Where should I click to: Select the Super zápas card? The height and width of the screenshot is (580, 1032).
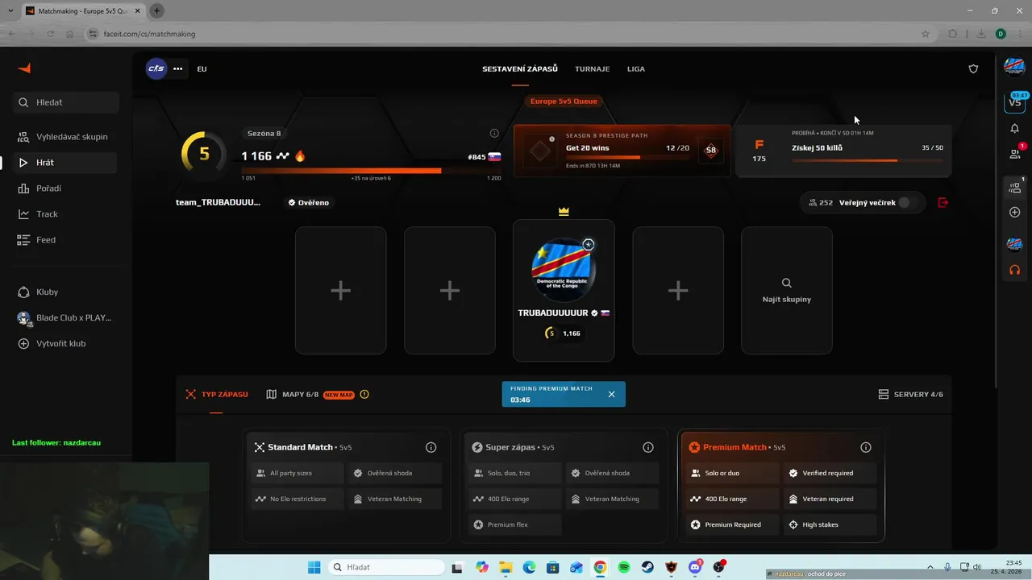(x=564, y=486)
